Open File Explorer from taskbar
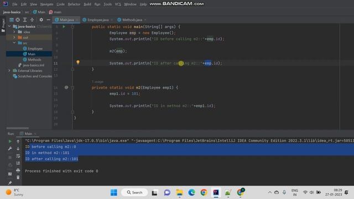 179,192
